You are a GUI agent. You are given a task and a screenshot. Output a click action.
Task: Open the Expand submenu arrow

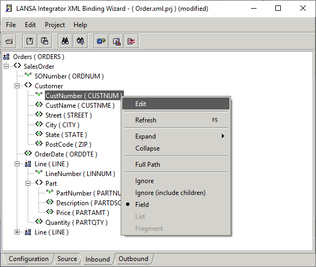[x=223, y=136]
